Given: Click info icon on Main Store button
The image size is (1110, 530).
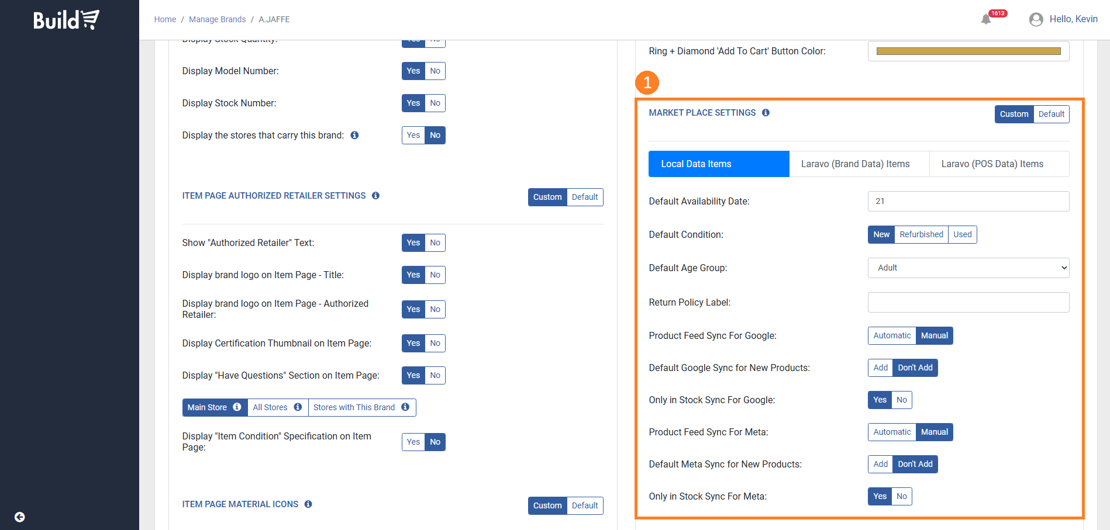Looking at the screenshot, I should tap(237, 407).
